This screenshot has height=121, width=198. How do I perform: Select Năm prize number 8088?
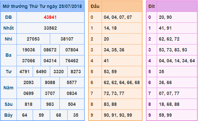click(x=50, y=82)
